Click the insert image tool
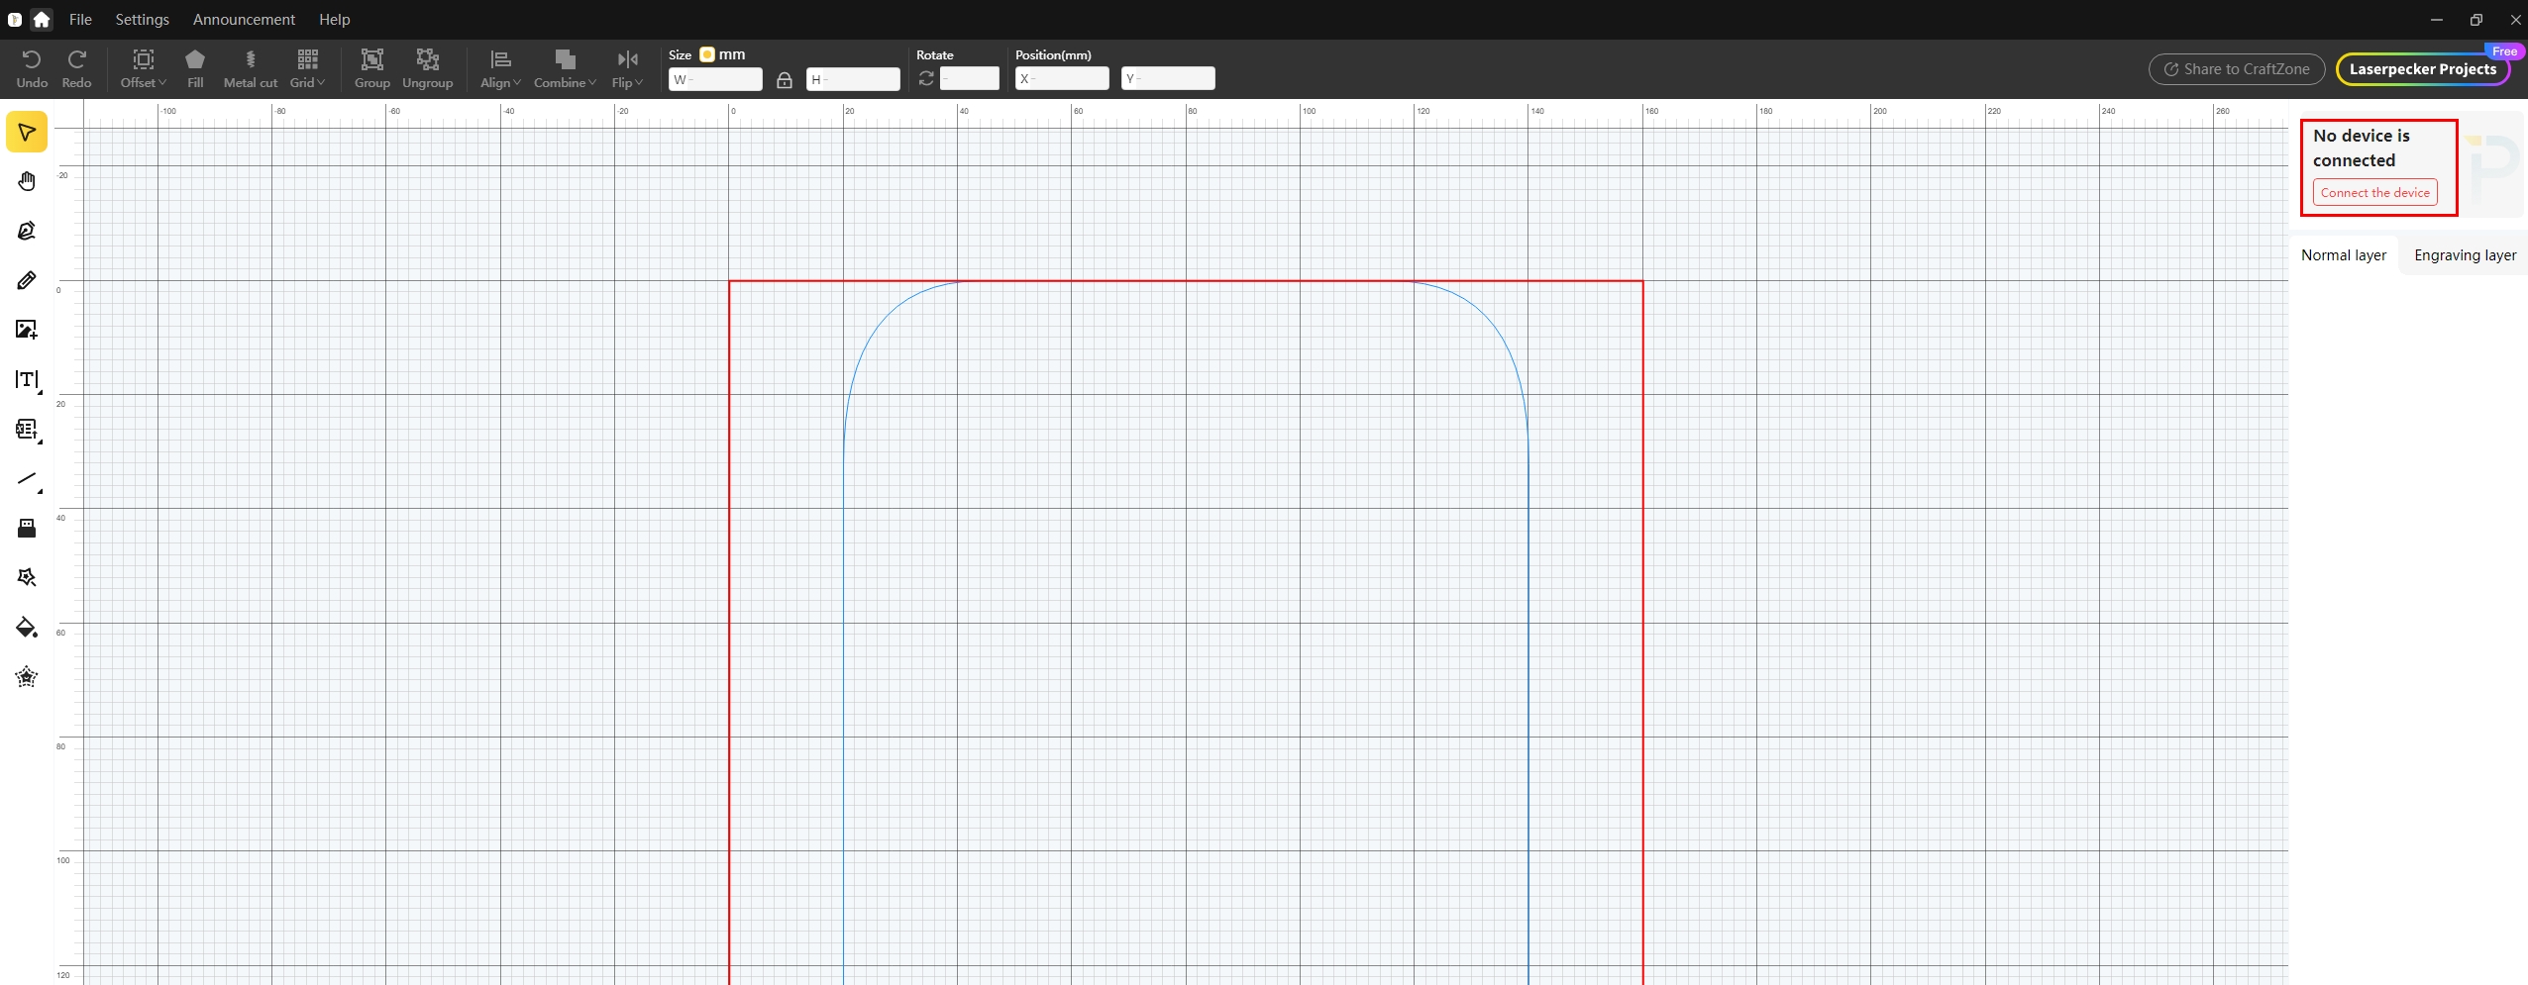This screenshot has height=985, width=2528. tap(27, 330)
